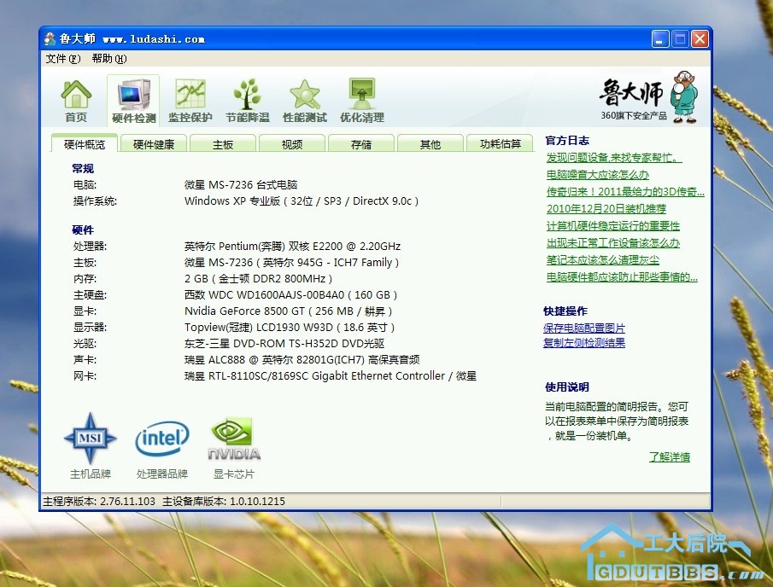The image size is (773, 587).
Task: Open the 优化清理 optimize icon
Action: [x=362, y=101]
